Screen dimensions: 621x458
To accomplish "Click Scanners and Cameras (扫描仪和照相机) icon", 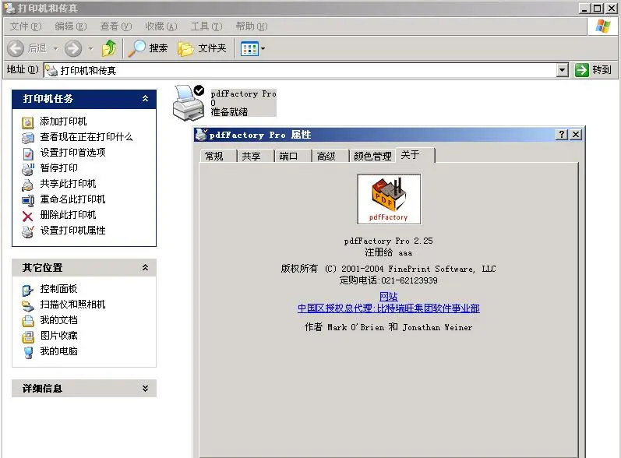I will pyautogui.click(x=27, y=305).
